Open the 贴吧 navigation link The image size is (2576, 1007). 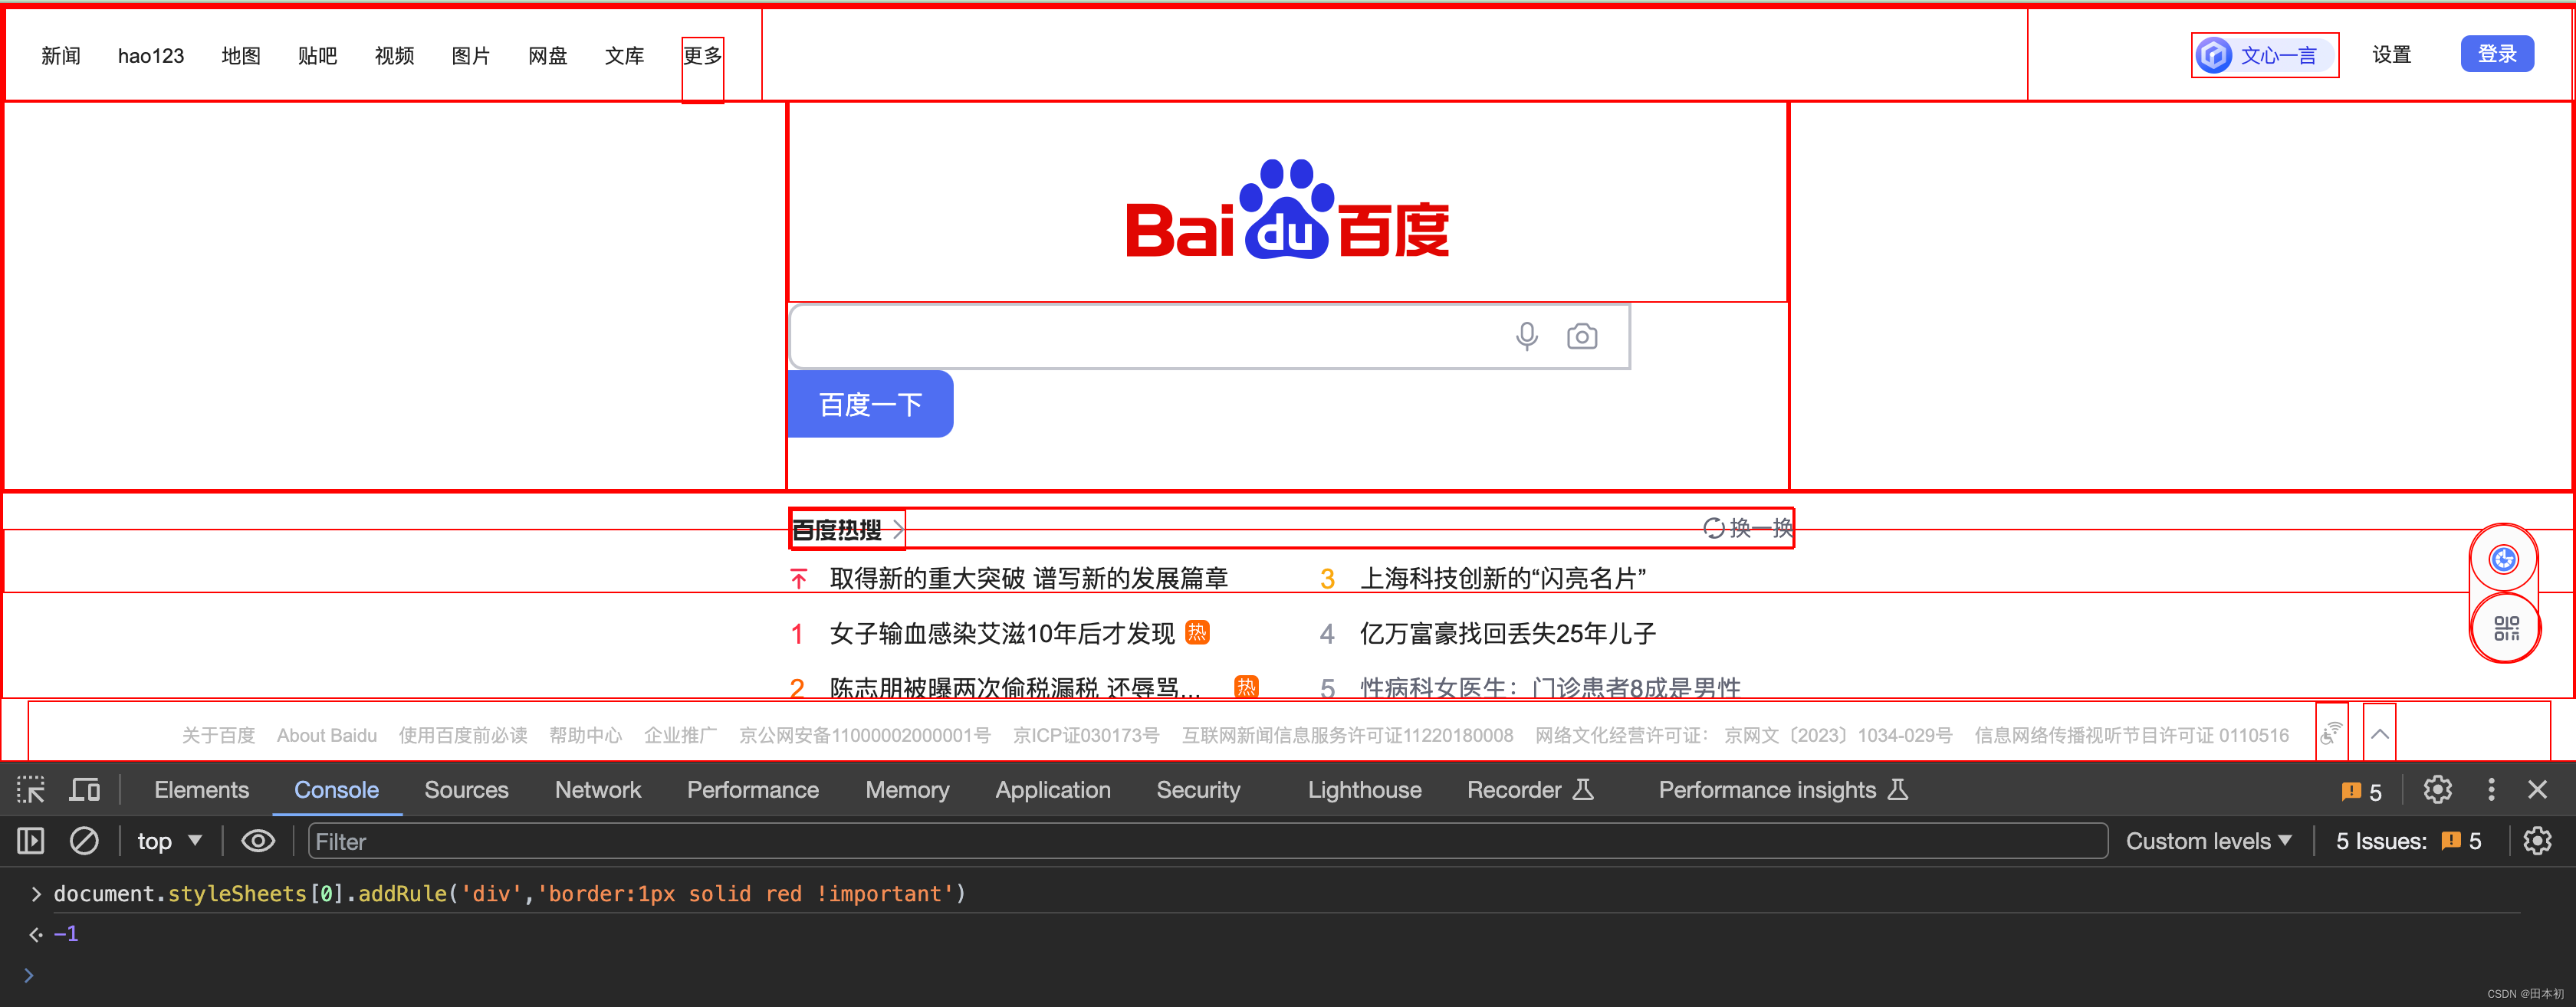(x=318, y=56)
